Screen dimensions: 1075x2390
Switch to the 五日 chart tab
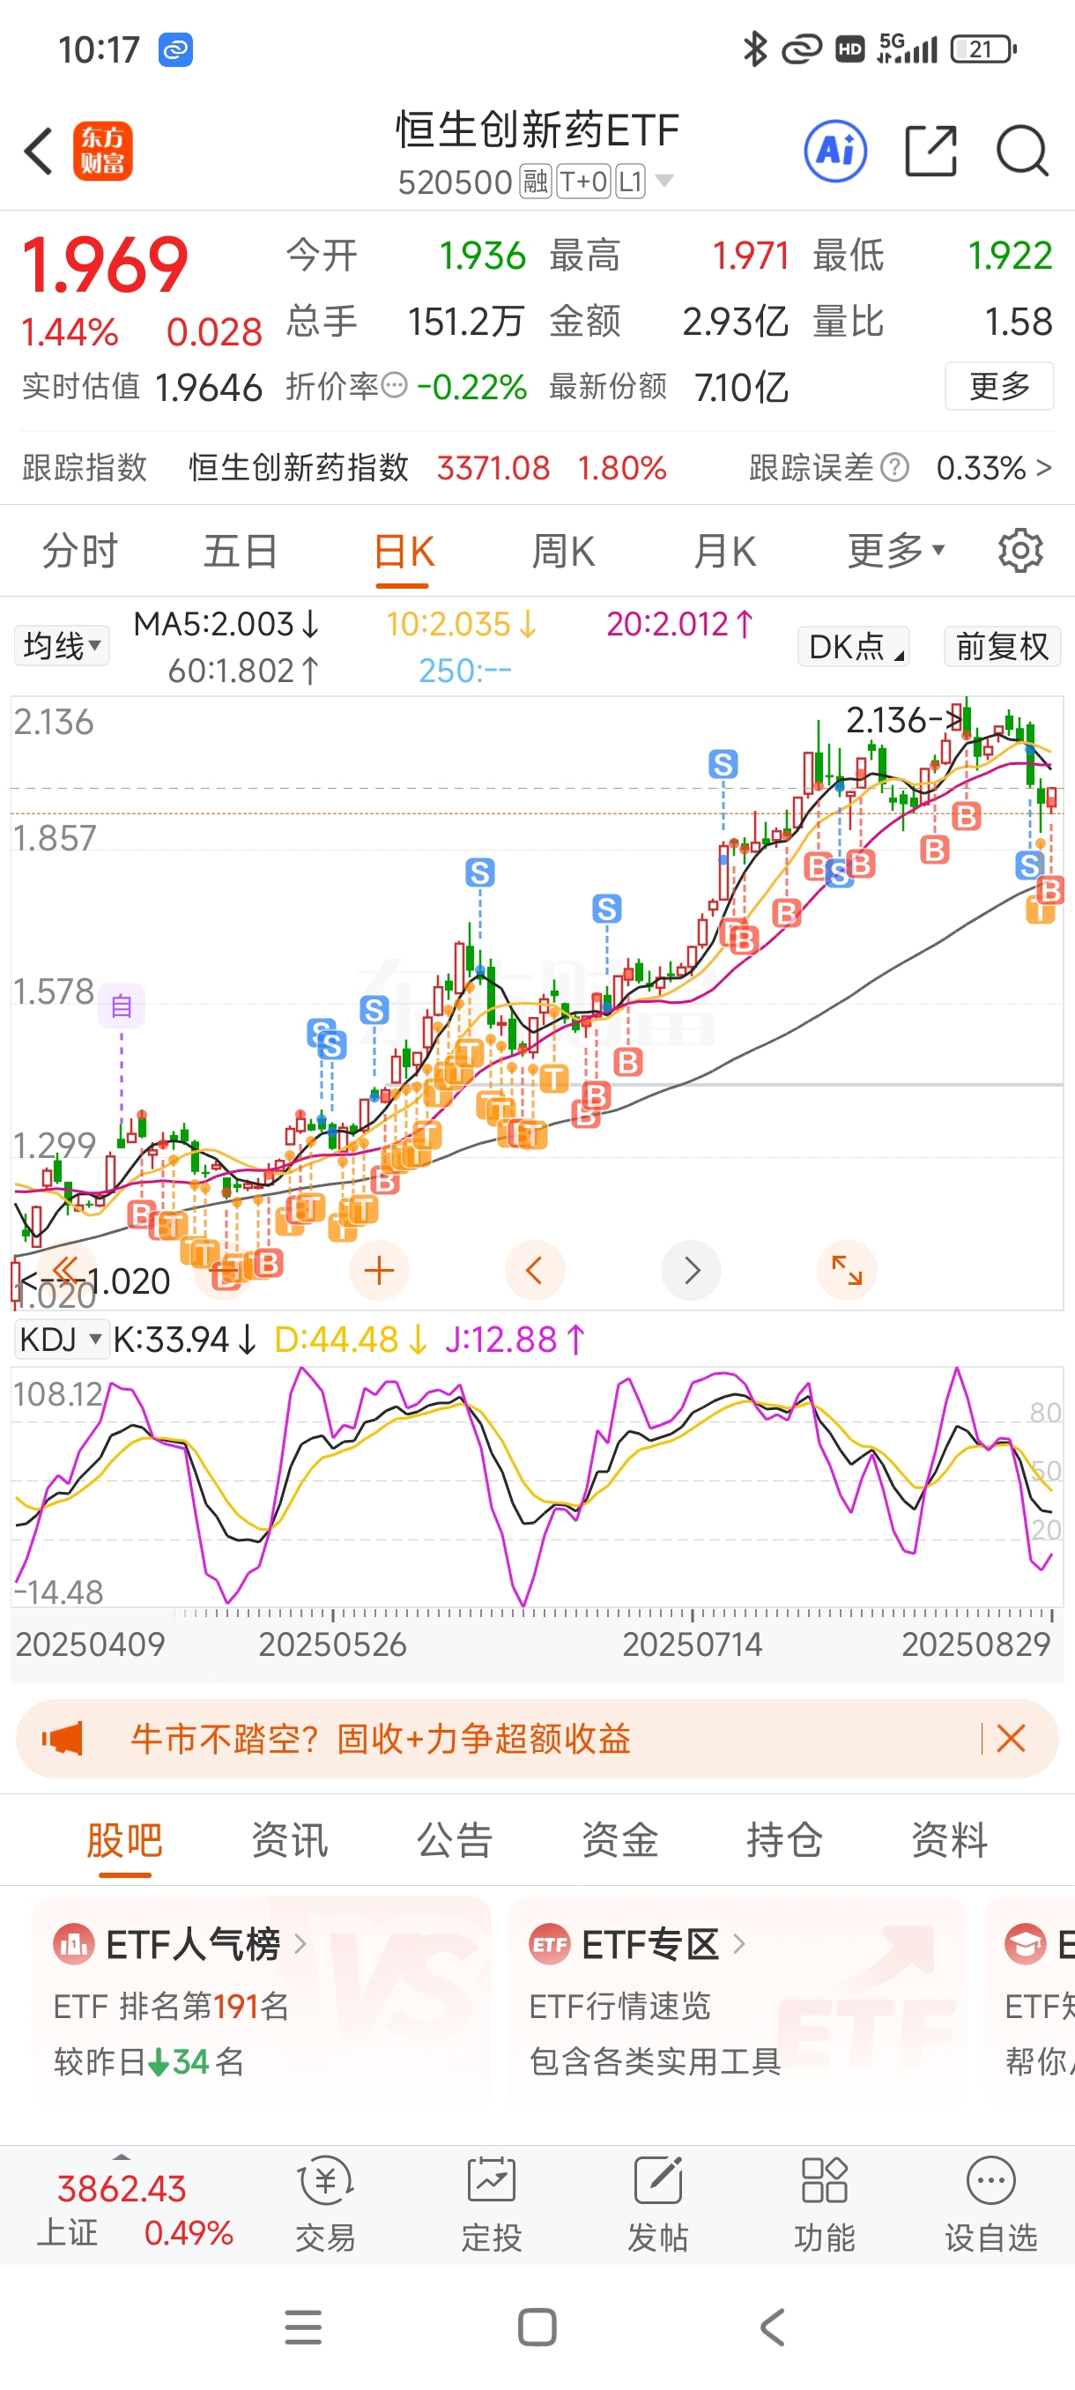241,551
